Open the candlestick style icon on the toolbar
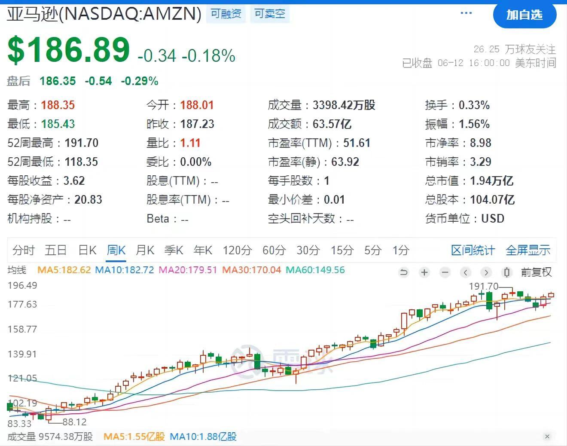Viewport: 567px width, 446px height. [x=506, y=272]
